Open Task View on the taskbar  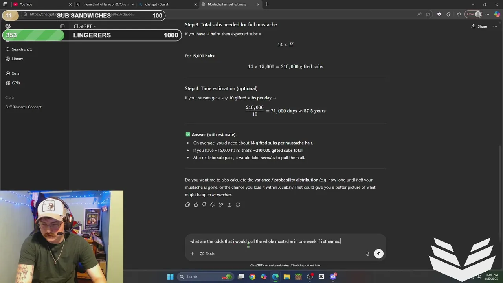coord(241,277)
